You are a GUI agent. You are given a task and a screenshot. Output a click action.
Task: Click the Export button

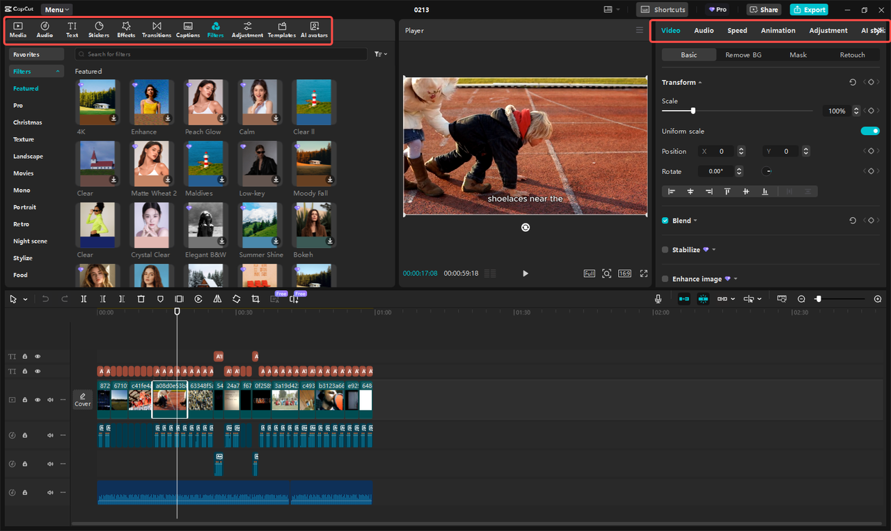tap(809, 9)
